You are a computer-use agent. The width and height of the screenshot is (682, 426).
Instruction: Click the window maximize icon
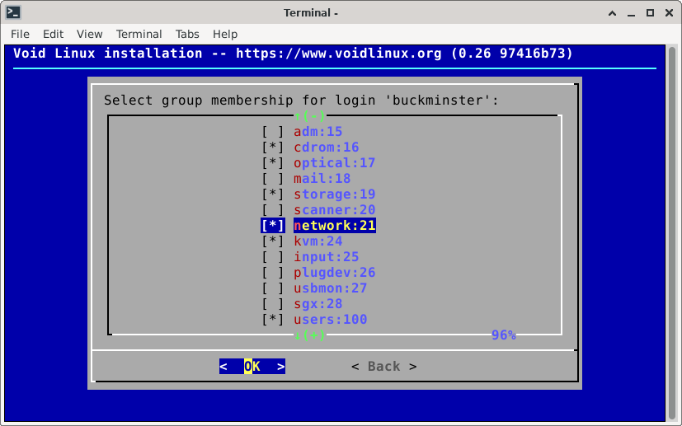(650, 12)
